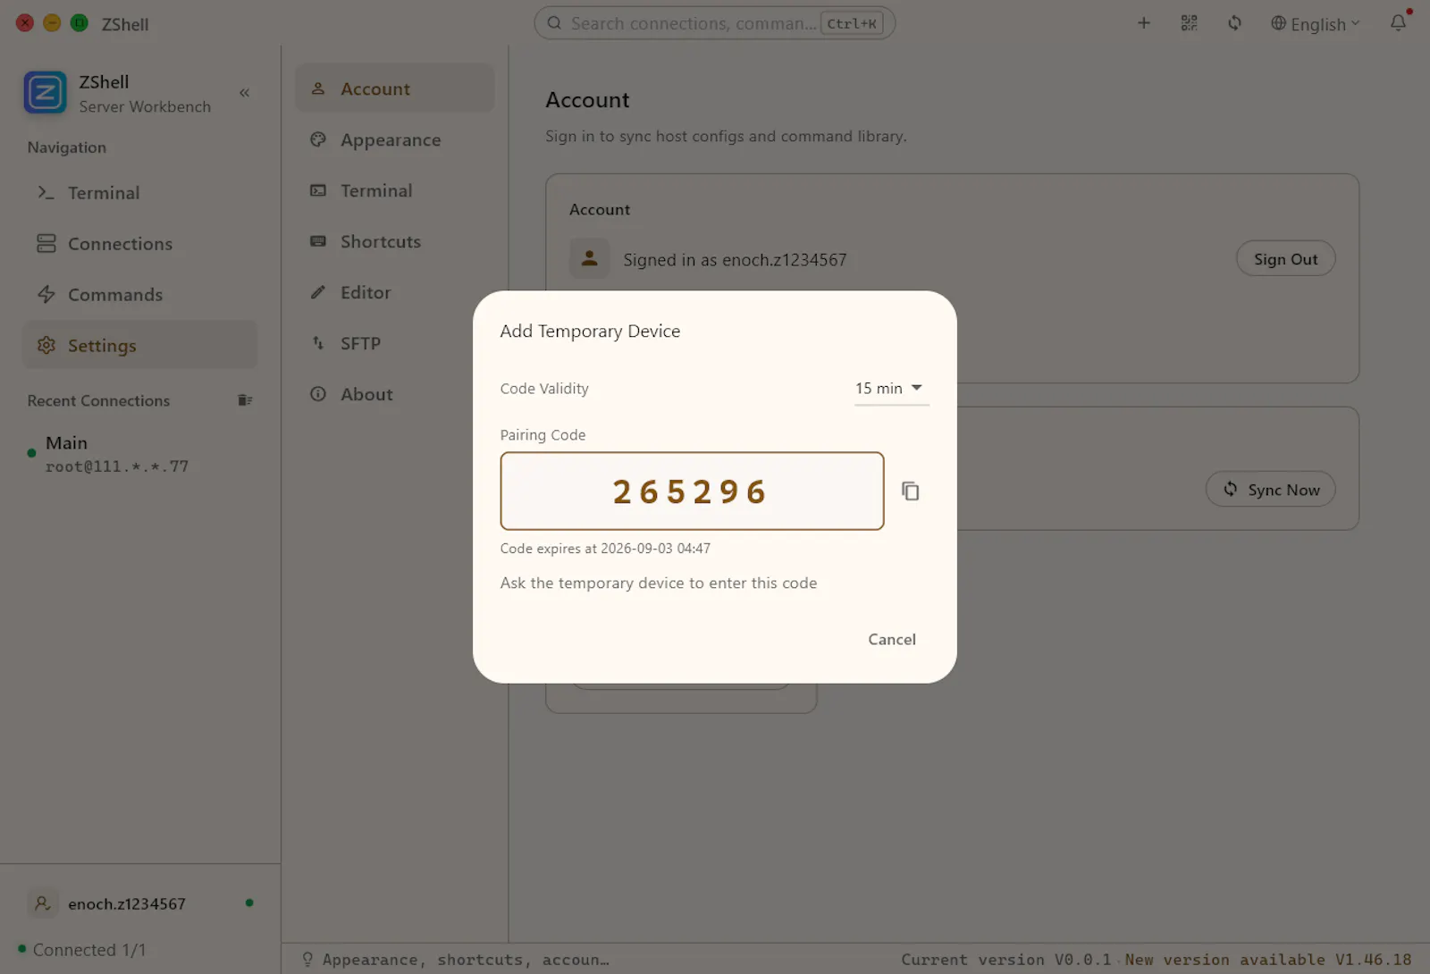The image size is (1430, 974).
Task: Open the Editor settings tab
Action: tap(394, 292)
